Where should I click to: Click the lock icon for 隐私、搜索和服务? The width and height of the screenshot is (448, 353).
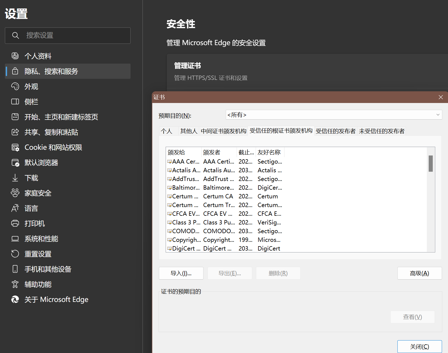tap(15, 71)
